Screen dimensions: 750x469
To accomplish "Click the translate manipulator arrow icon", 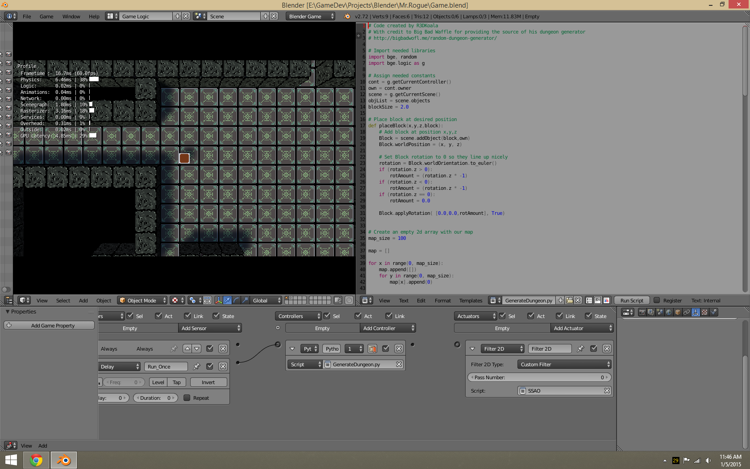I will (227, 300).
